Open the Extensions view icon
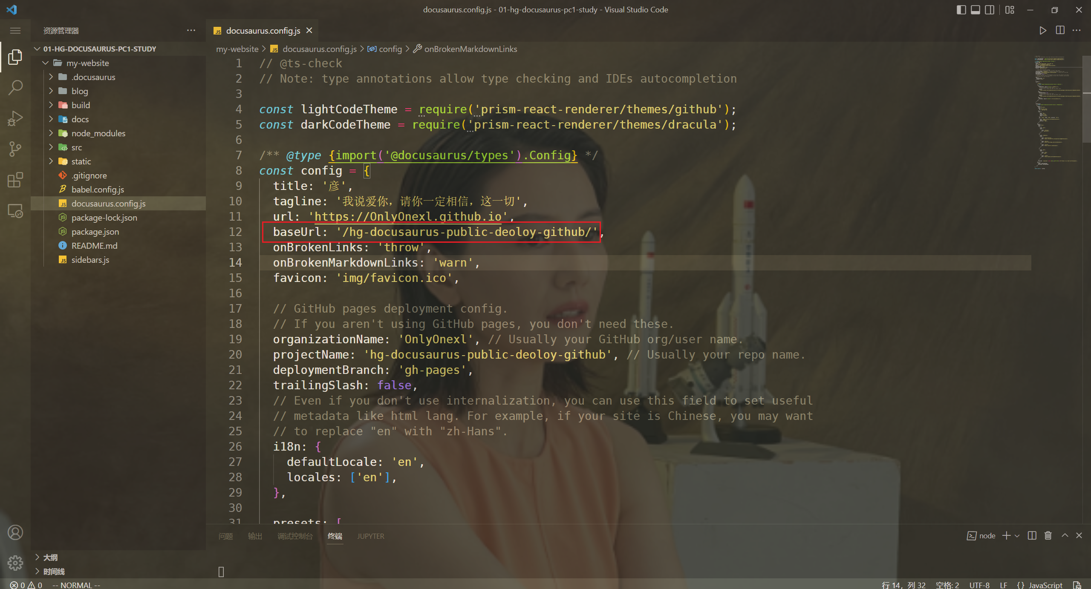 pyautogui.click(x=15, y=180)
